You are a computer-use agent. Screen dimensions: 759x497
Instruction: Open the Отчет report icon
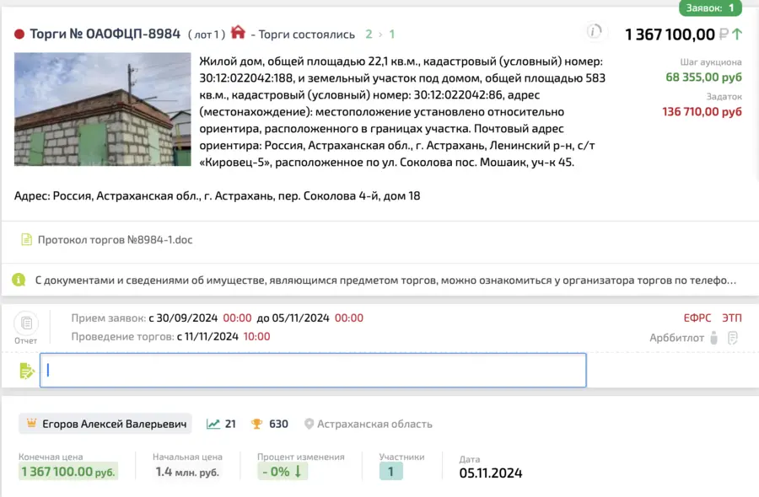(26, 323)
